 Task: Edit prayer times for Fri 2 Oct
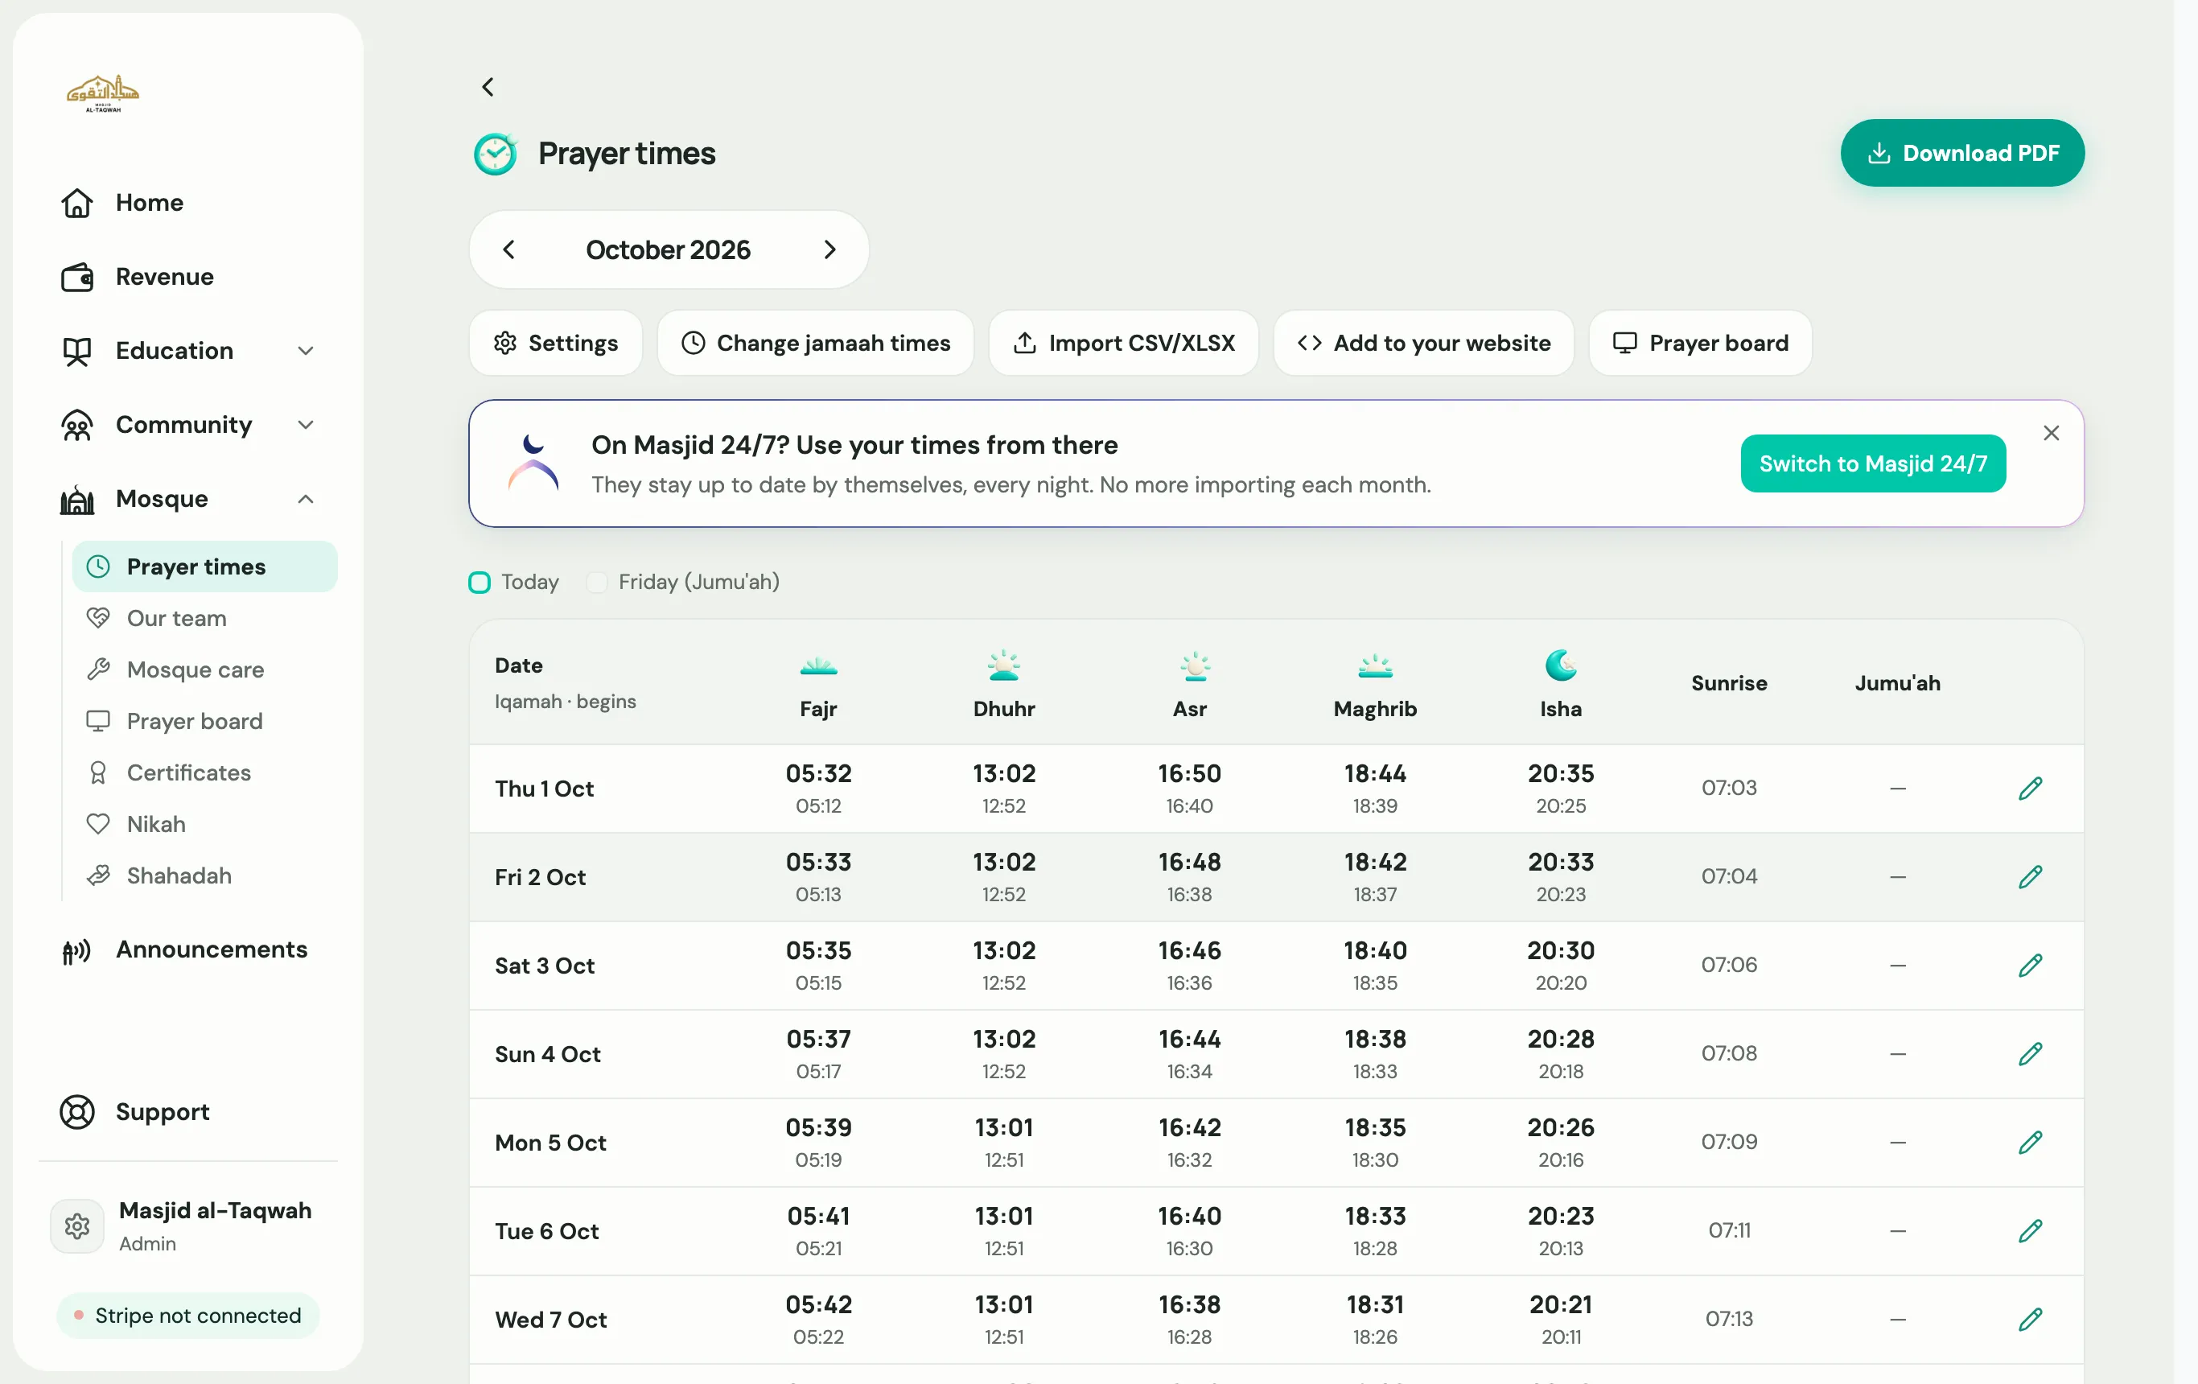[2030, 876]
